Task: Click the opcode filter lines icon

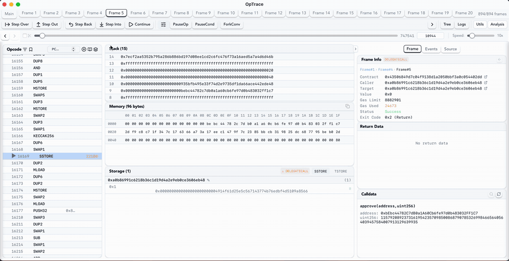Action: (x=25, y=49)
